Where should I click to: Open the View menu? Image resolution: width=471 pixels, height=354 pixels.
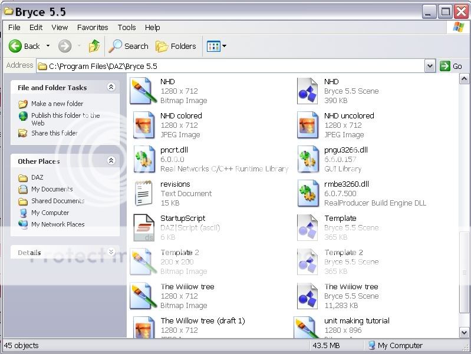pyautogui.click(x=60, y=27)
